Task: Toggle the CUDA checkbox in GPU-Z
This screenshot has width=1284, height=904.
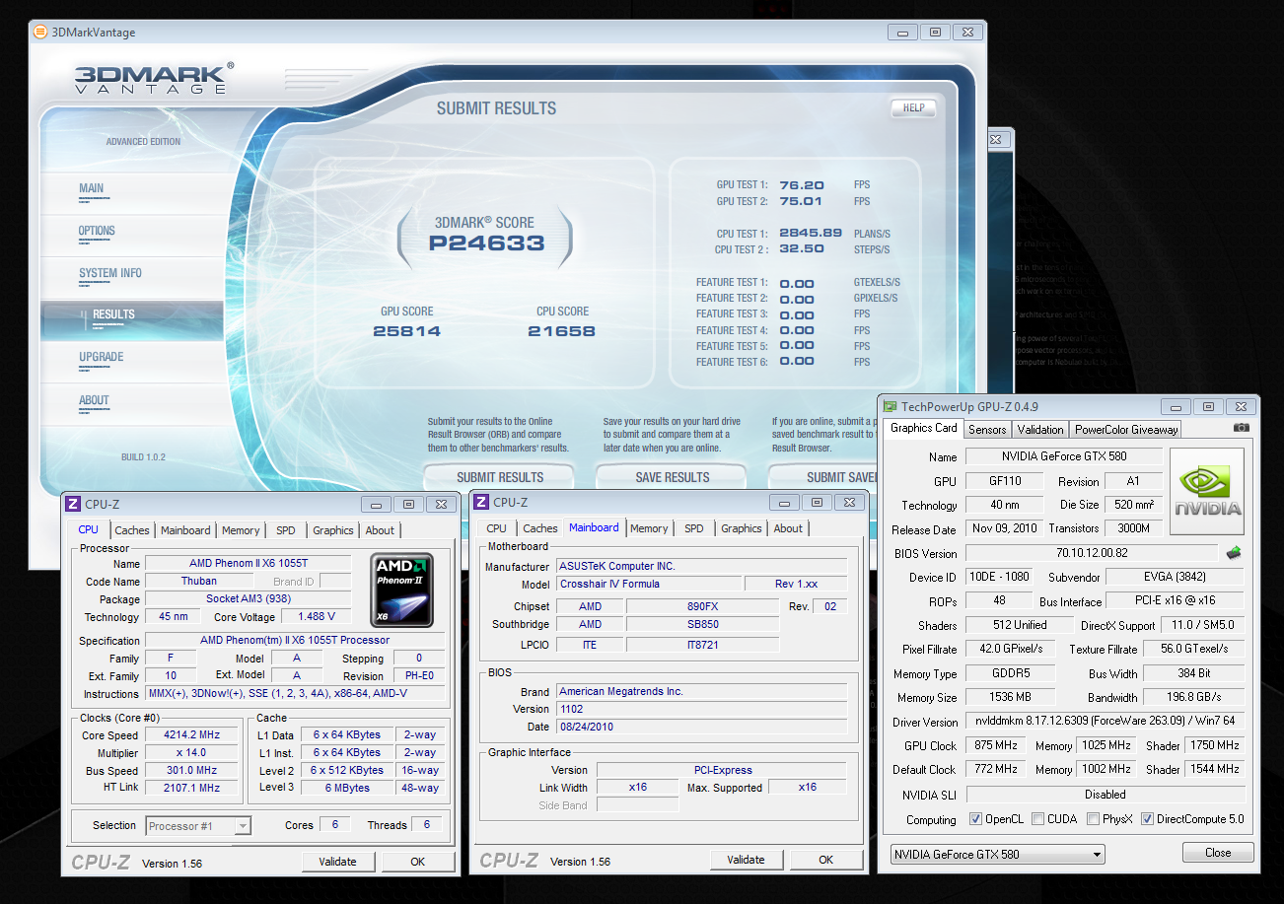Action: (1037, 819)
